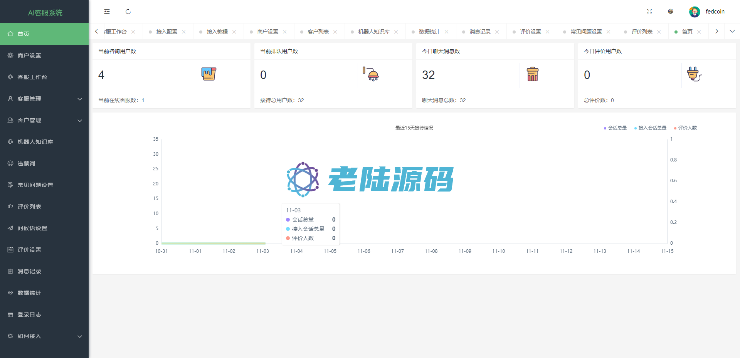Toggle 接入会话总量 series in chart legend
Image resolution: width=740 pixels, height=358 pixels.
[x=650, y=128]
